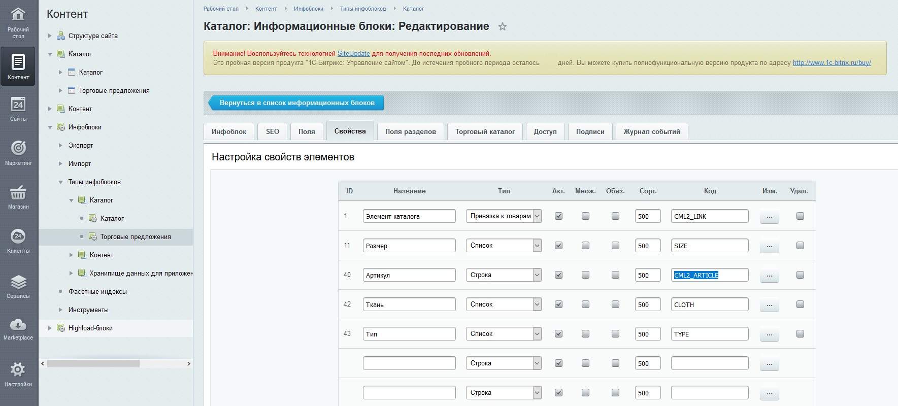
Task: Toggle required checkbox for Тип property
Action: (x=615, y=334)
